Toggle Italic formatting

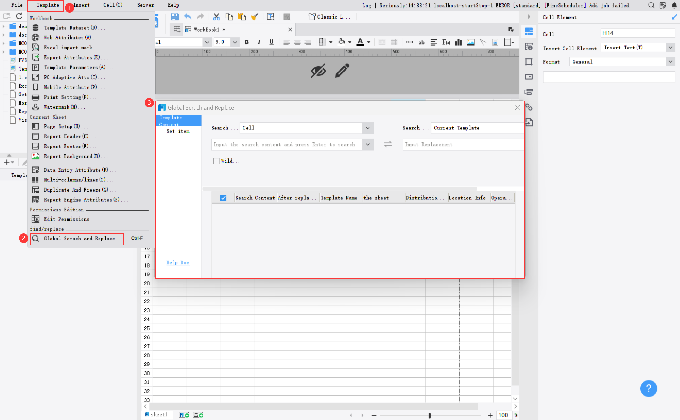[x=259, y=42]
